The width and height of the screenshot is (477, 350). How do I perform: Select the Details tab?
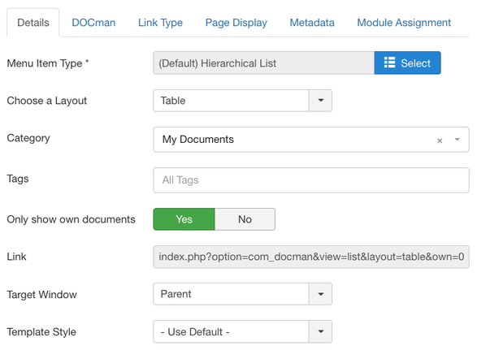[x=33, y=23]
